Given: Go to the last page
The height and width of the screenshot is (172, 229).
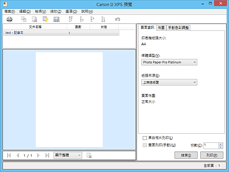Looking at the screenshot, I should pyautogui.click(x=47, y=155).
